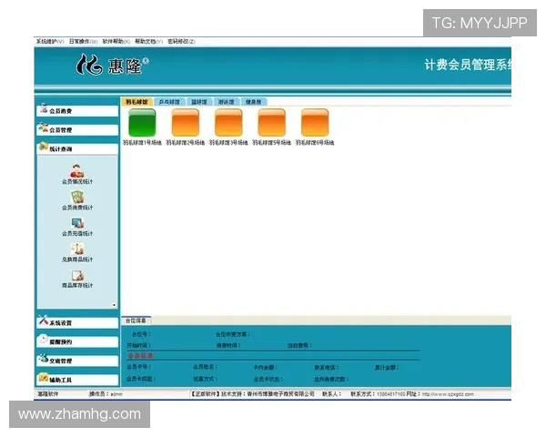Select the orange 羽毛球馆2号场地 court icon
Screen dimensions: 546x437
186,123
